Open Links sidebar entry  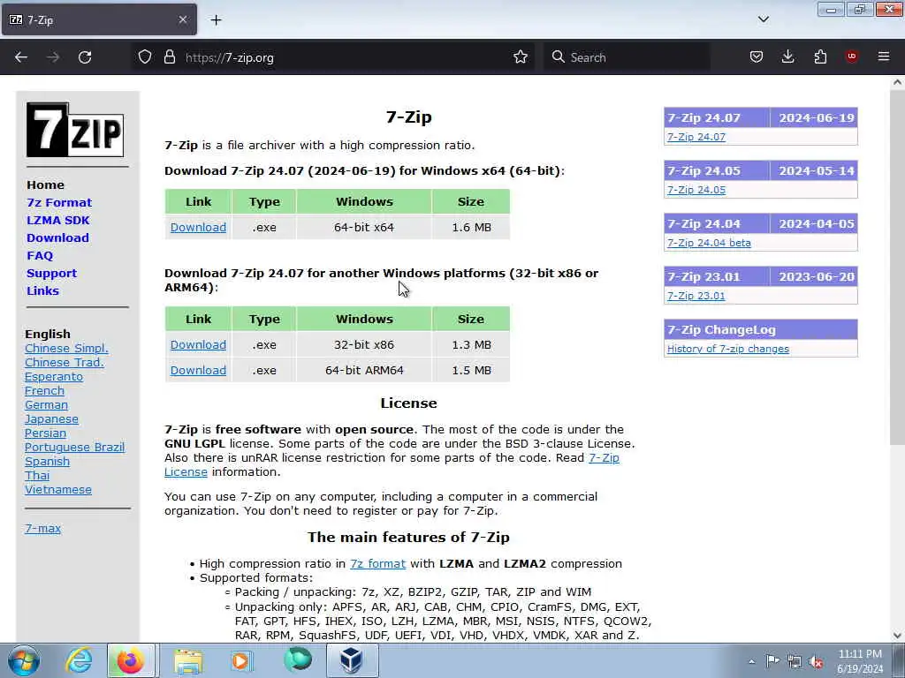point(42,291)
